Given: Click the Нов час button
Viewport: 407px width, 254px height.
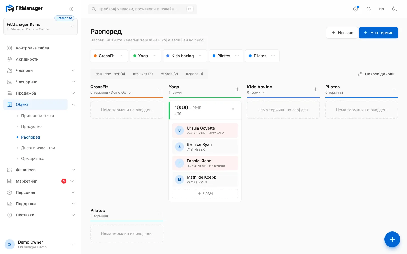Looking at the screenshot, I should point(342,33).
